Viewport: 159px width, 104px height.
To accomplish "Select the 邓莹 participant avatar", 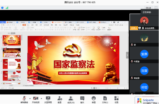I will [x=144, y=87].
